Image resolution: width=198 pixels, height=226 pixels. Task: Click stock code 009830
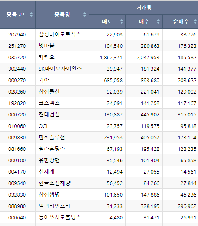pyautogui.click(x=17, y=137)
